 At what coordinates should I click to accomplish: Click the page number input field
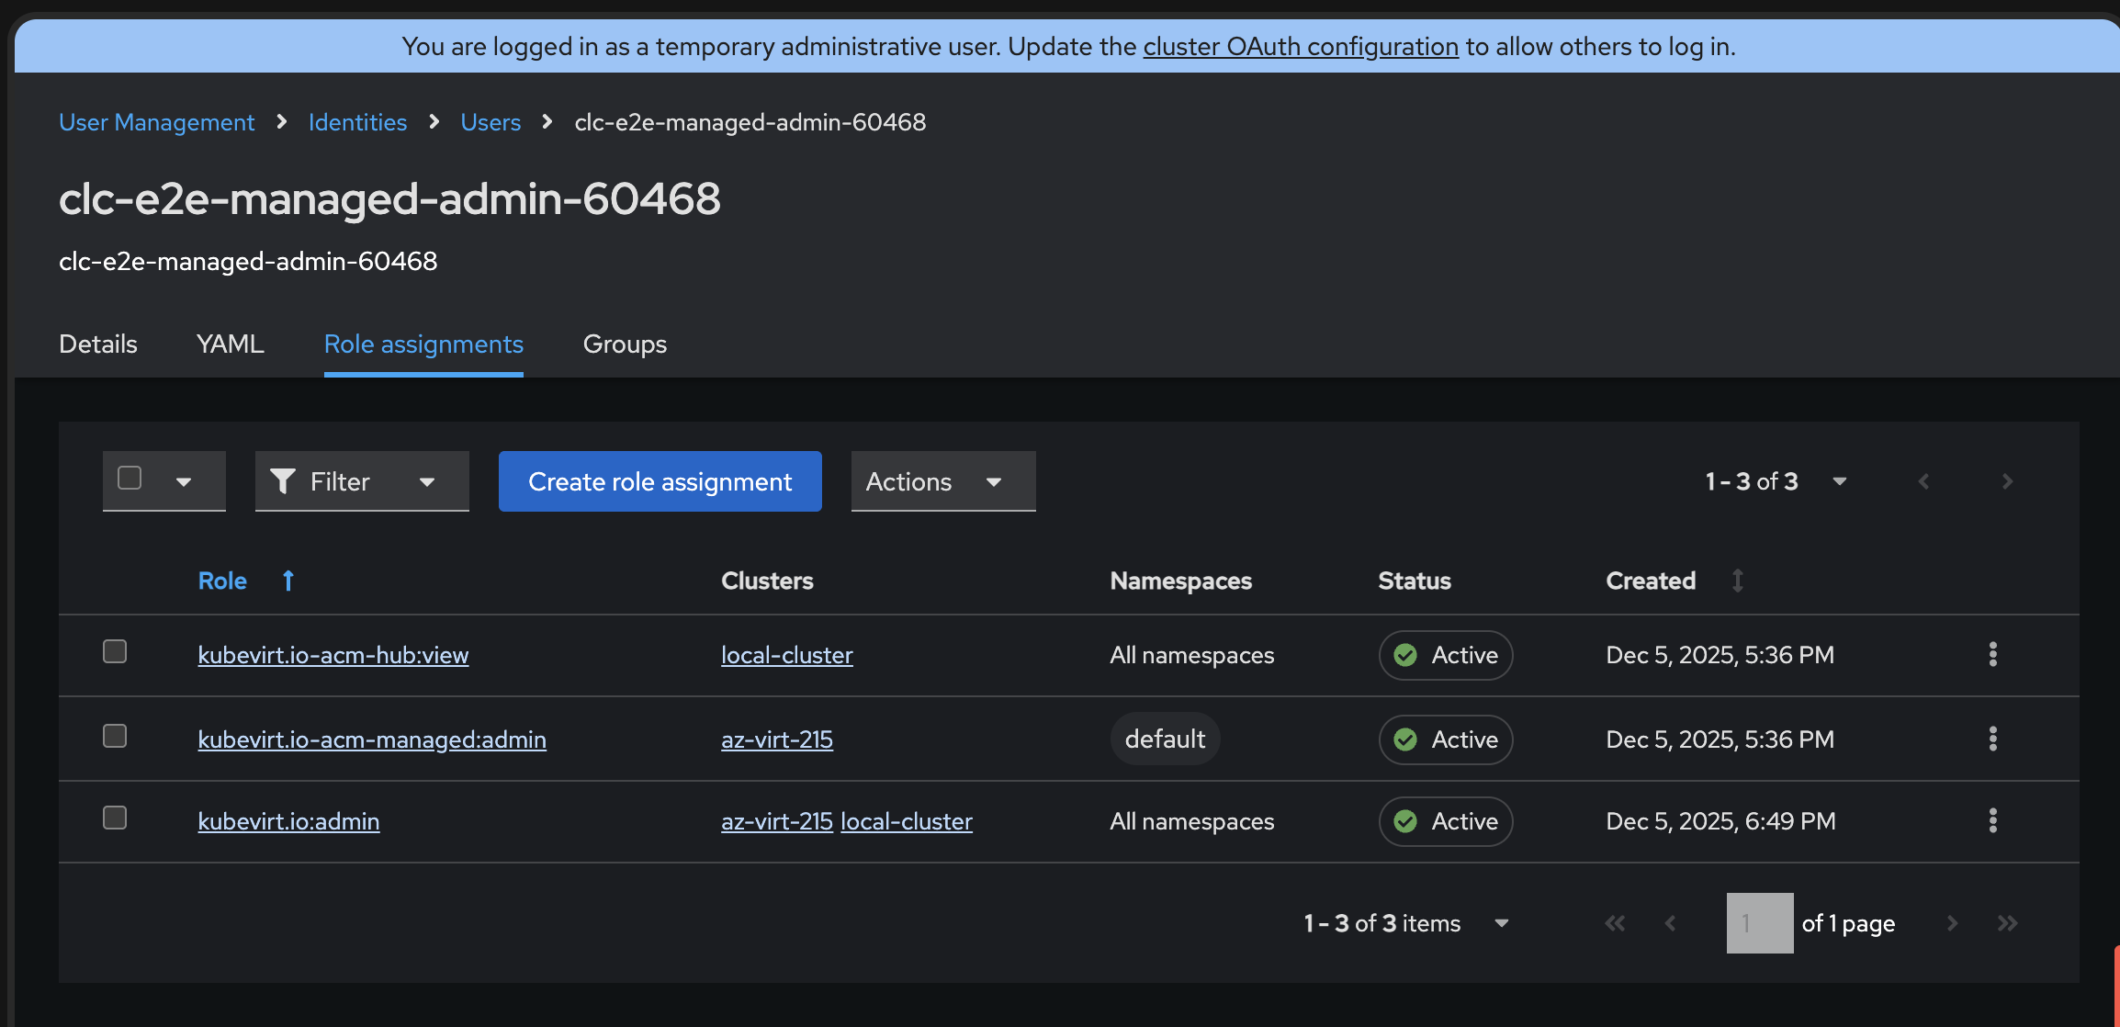(1759, 923)
